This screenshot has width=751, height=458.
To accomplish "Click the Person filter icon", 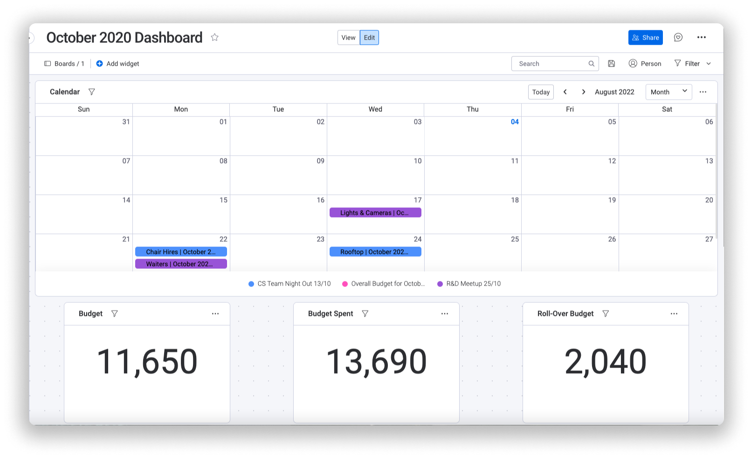I will click(x=645, y=63).
